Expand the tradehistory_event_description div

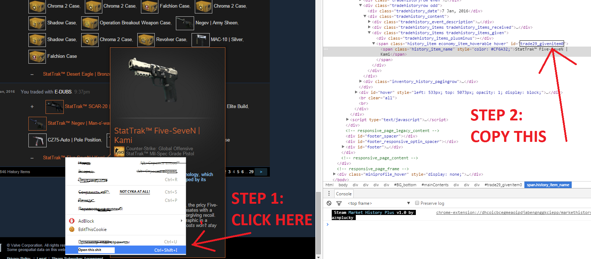(369, 22)
